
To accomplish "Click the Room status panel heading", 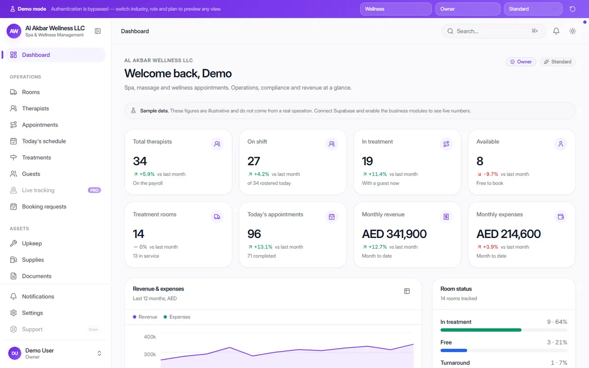I will click(456, 289).
